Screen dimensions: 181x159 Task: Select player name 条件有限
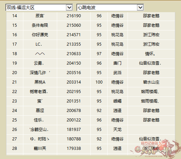coord(40,25)
